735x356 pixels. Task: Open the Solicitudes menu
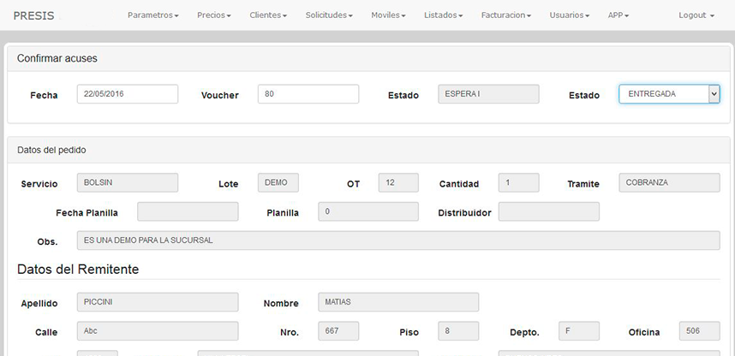point(329,15)
